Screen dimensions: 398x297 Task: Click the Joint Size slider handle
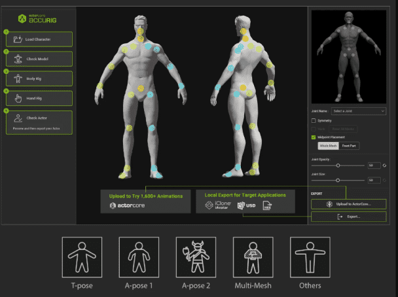pos(338,181)
